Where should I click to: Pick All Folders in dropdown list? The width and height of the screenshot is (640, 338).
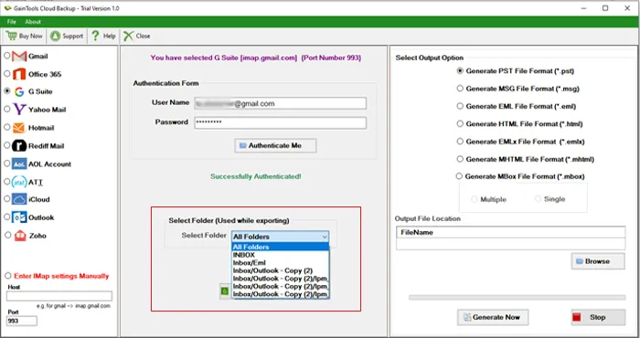[x=281, y=247]
